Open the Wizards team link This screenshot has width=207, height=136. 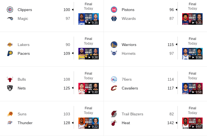click(129, 18)
